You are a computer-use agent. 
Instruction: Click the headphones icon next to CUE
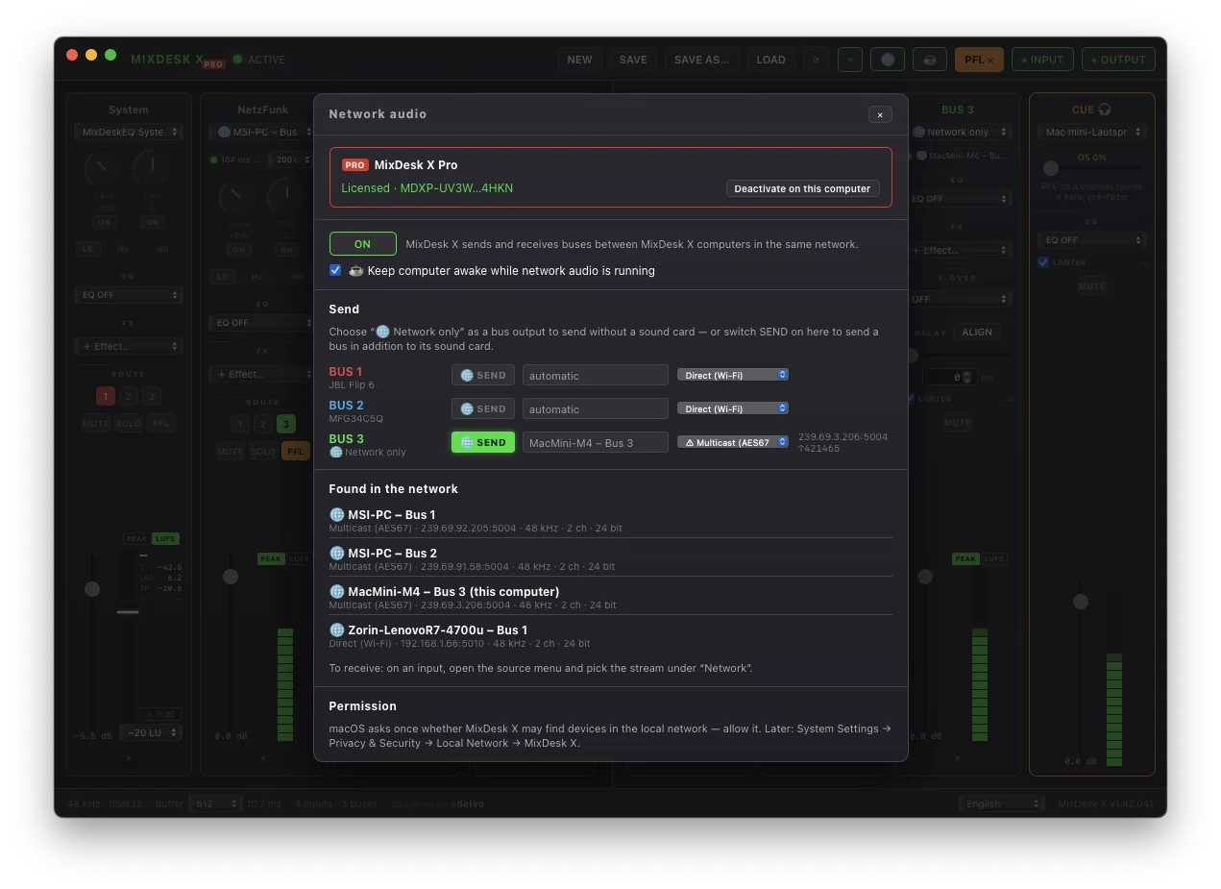coord(1105,110)
